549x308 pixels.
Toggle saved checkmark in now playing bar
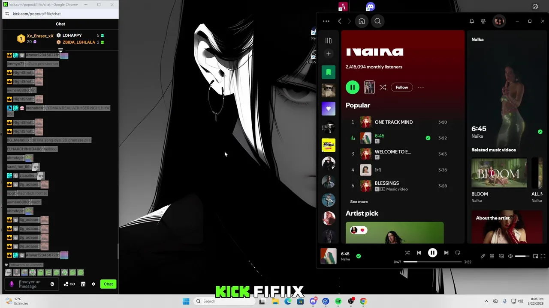click(359, 256)
